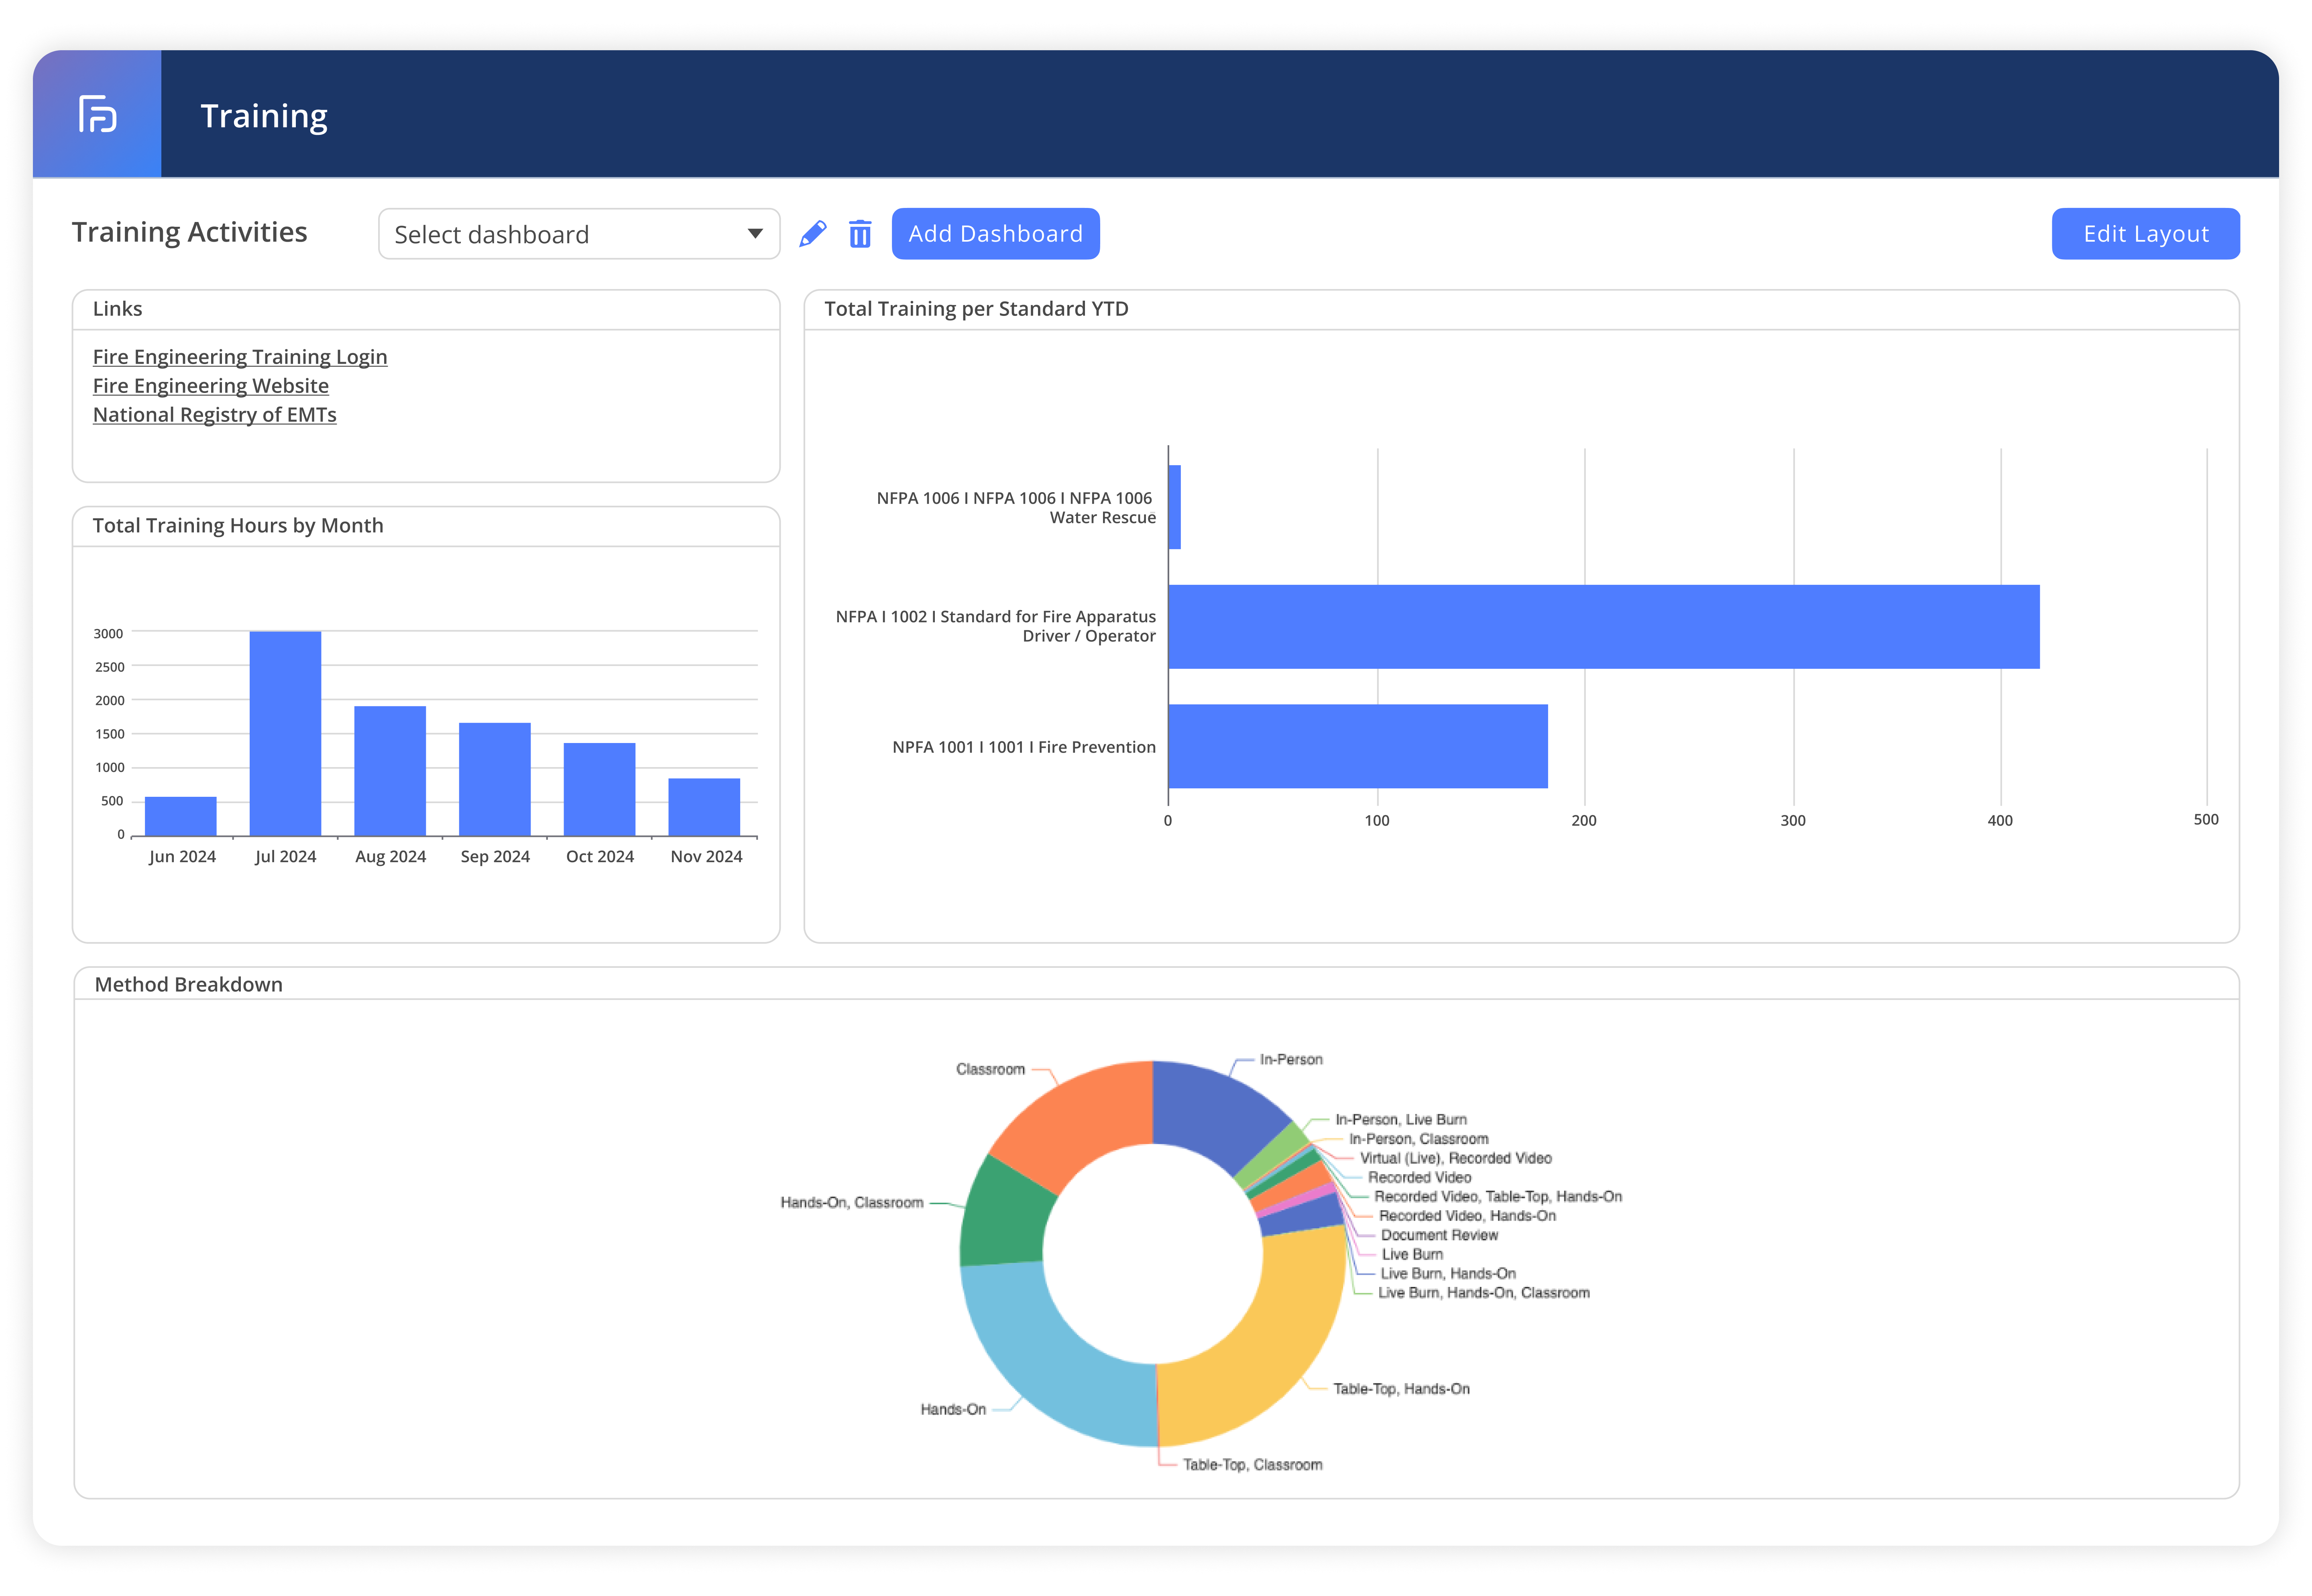The height and width of the screenshot is (1596, 2312).
Task: Click the NFPA 1006 Water Rescue bar
Action: pos(1174,507)
